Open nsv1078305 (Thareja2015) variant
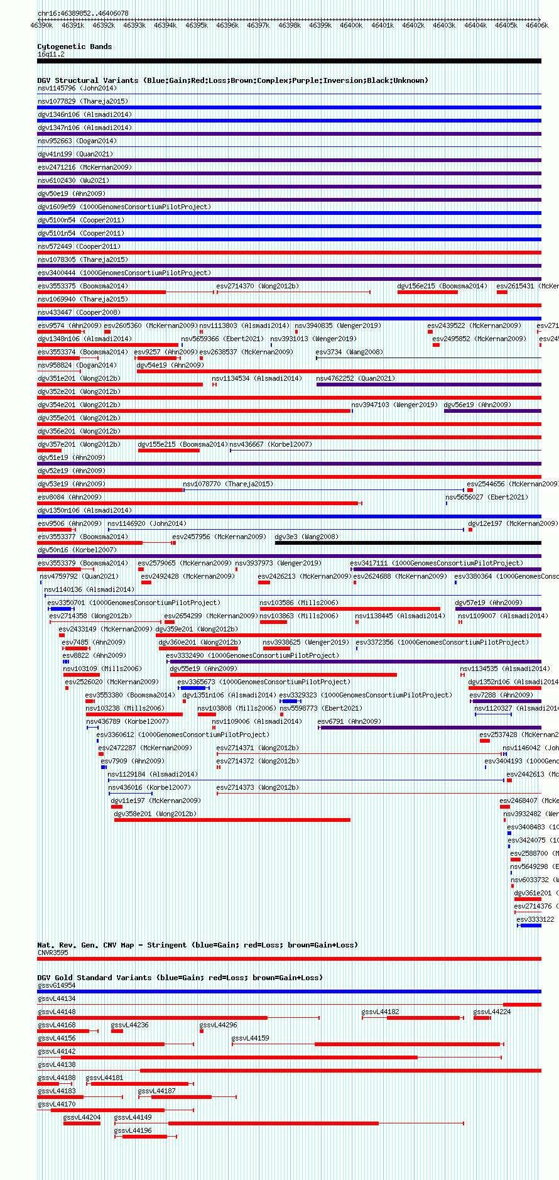This screenshot has height=1180, width=559. coord(83,259)
